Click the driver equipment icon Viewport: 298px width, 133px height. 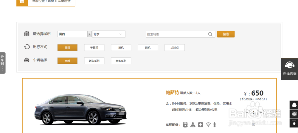(193, 125)
